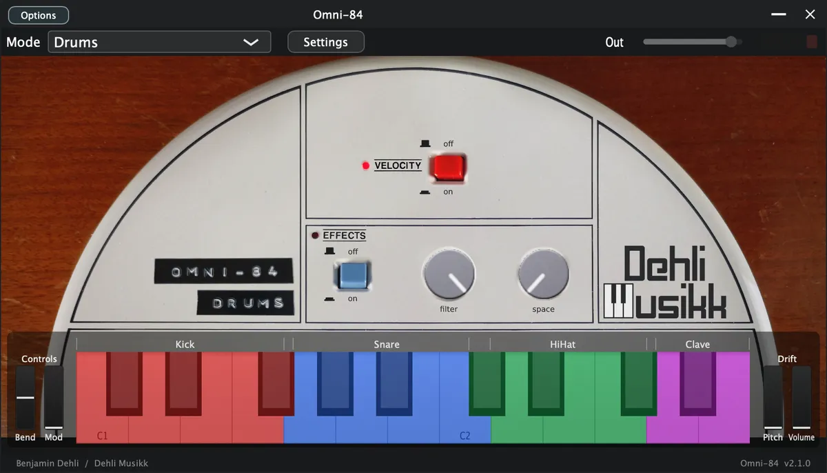This screenshot has width=827, height=473.
Task: Play the last green black key in HiHat zone
Action: (x=639, y=383)
